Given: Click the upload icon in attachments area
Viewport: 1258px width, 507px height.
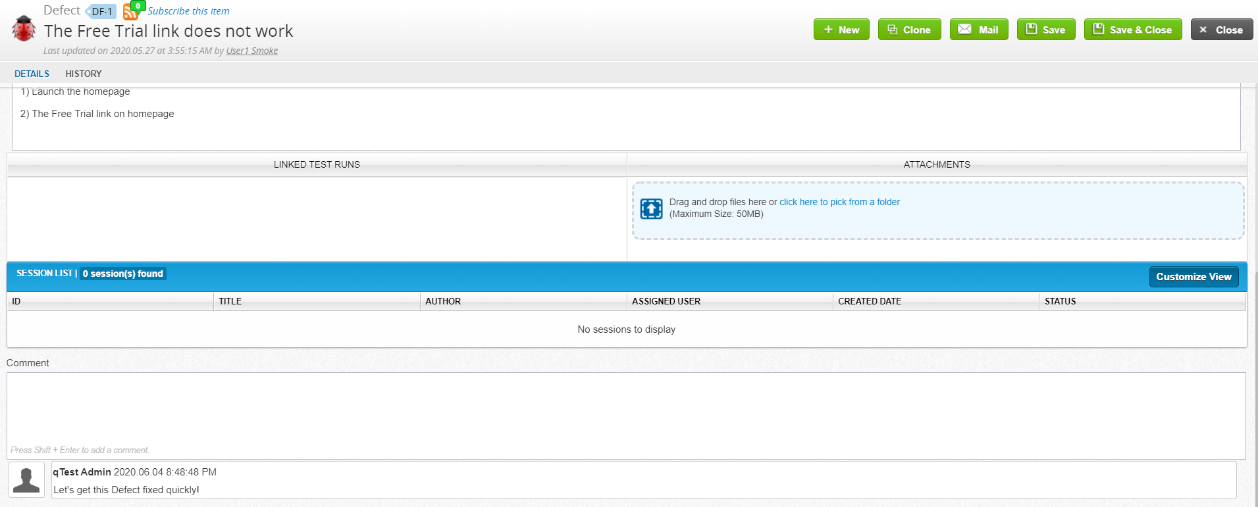Looking at the screenshot, I should 651,208.
